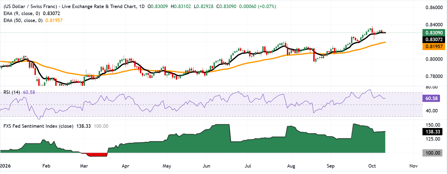Click the Aug label on time axis

pyautogui.click(x=291, y=166)
